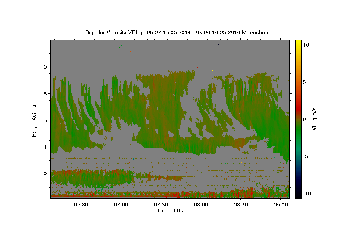Click the height axis label 10
This screenshot has height=238, width=358.
44,67
